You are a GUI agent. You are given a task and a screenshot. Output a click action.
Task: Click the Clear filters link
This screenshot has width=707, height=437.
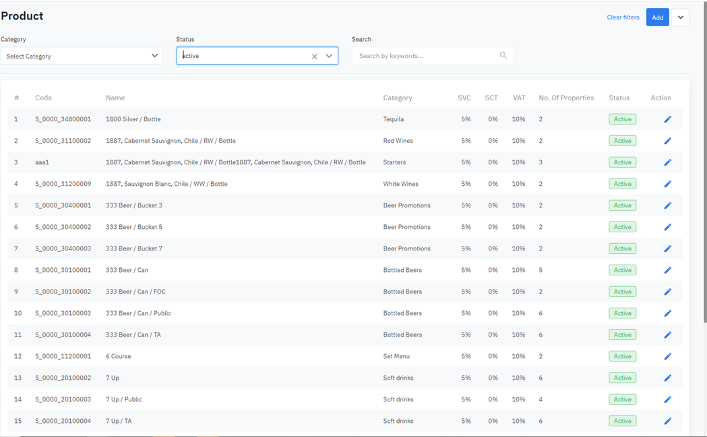tap(623, 18)
